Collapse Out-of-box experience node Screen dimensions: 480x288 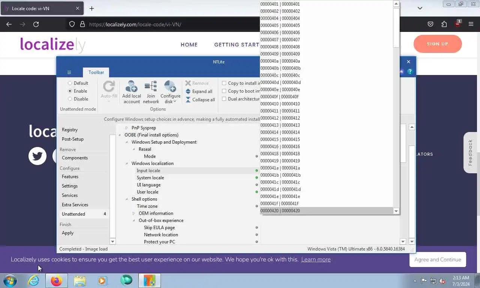pos(134,220)
